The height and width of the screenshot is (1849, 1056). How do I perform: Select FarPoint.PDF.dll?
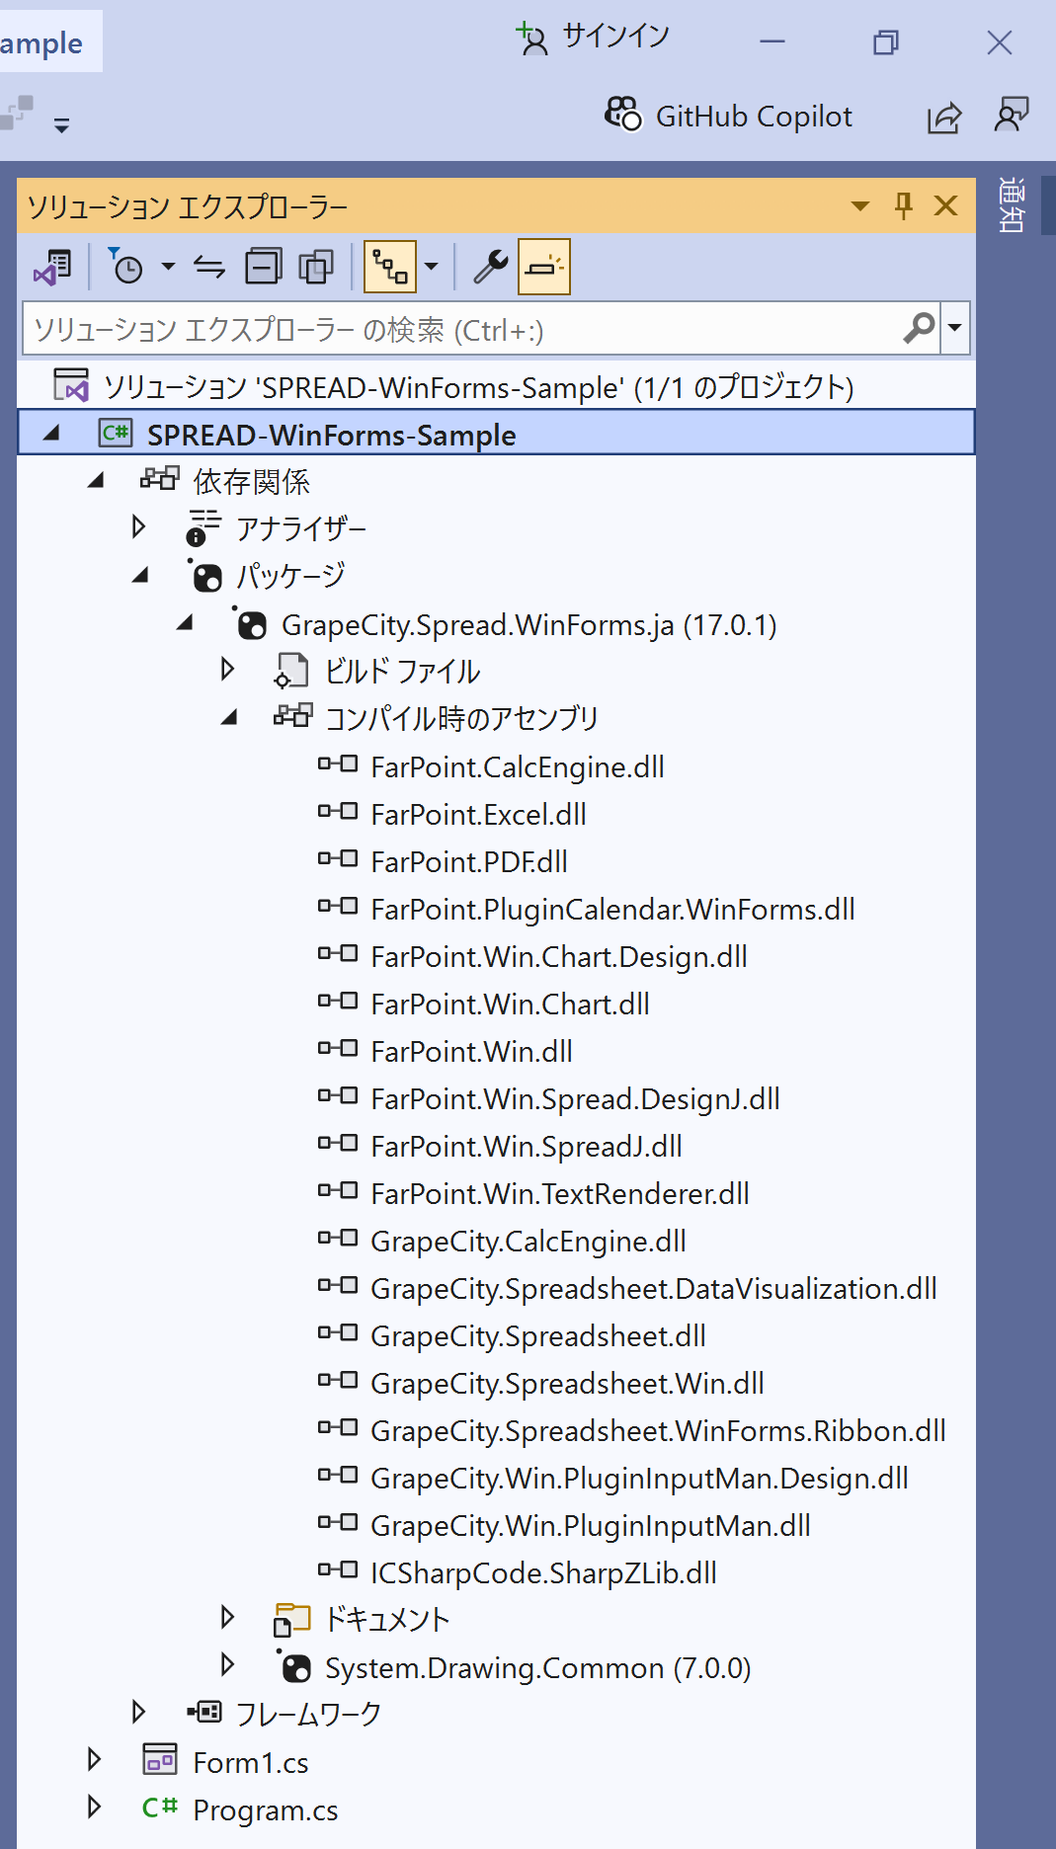point(469,862)
